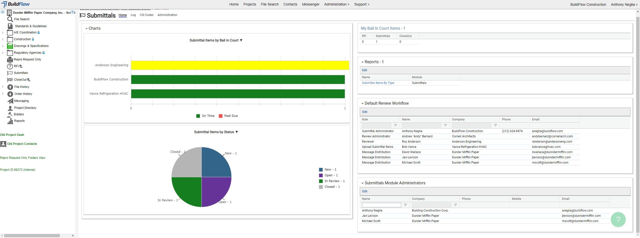Open the Submittal Items By Type report
This screenshot has height=238, width=640.
click(x=378, y=83)
